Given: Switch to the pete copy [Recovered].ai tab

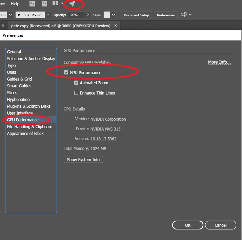Looking at the screenshot, I should (x=61, y=26).
